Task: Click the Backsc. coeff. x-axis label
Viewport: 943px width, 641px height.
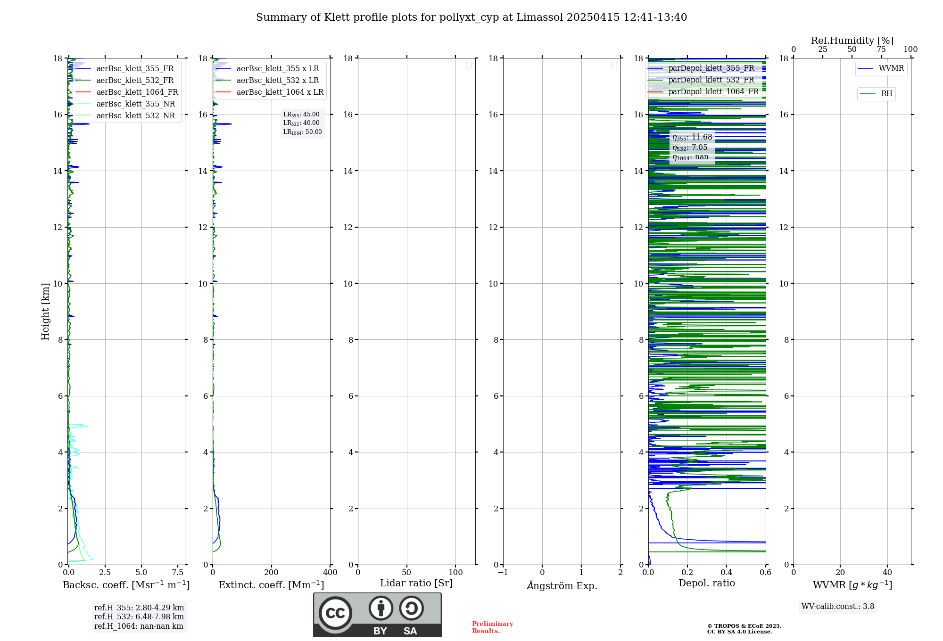Action: 126,585
